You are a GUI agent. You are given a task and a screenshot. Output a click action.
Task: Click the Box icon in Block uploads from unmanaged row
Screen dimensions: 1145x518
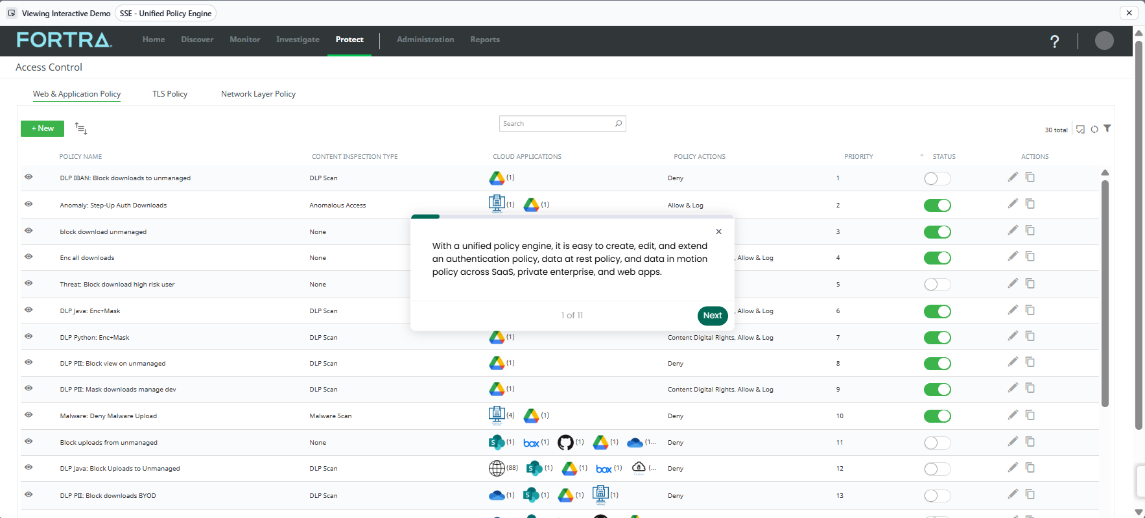coord(531,443)
